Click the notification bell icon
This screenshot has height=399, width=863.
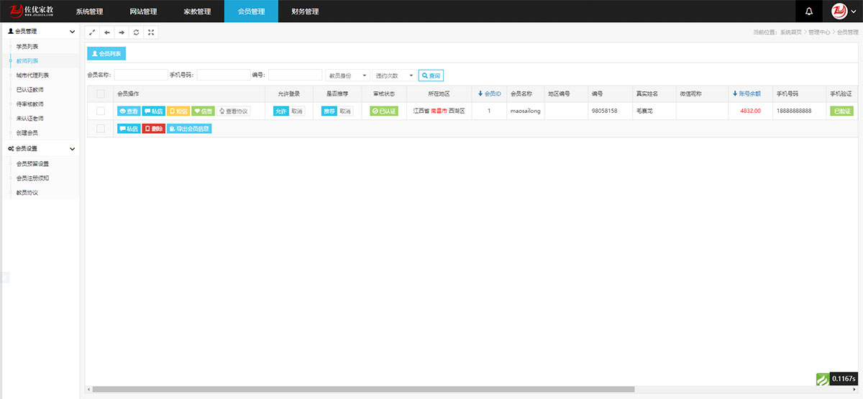coord(809,12)
